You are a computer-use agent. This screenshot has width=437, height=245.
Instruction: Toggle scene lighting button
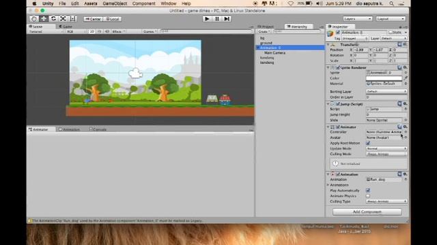(100, 31)
